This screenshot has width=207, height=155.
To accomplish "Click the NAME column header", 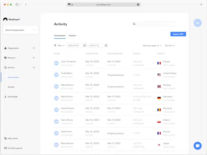I will (57, 54).
